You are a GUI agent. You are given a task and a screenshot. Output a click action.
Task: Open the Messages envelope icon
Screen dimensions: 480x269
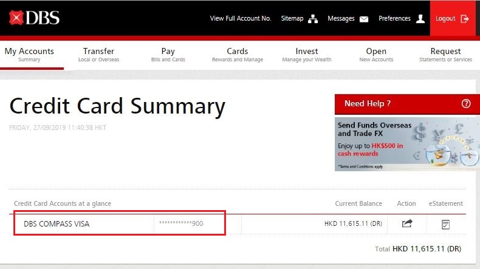point(364,19)
